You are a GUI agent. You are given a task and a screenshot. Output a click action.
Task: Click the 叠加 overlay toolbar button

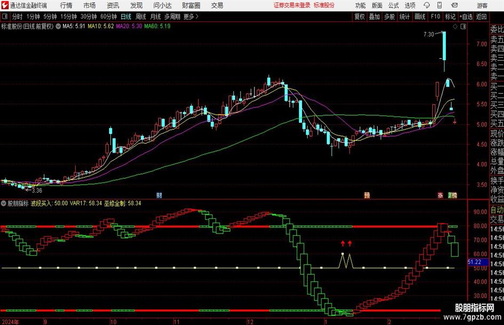374,17
